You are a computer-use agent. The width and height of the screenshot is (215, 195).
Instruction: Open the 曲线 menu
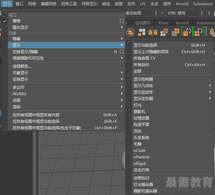(x=106, y=4)
